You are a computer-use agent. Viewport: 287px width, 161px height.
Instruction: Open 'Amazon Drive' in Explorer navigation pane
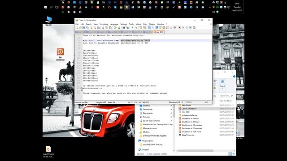coord(148,141)
